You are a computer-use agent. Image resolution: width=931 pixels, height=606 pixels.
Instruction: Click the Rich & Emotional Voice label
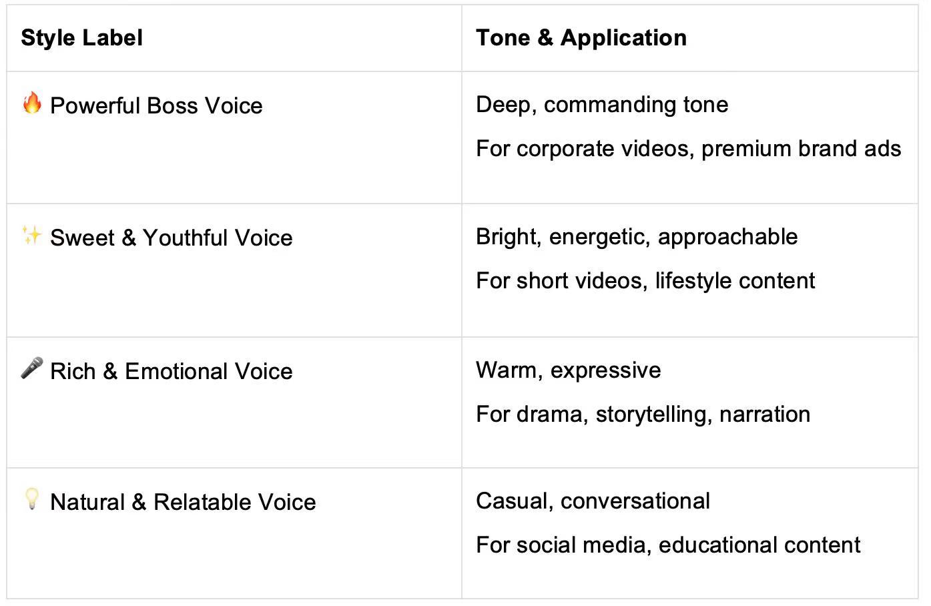point(171,371)
